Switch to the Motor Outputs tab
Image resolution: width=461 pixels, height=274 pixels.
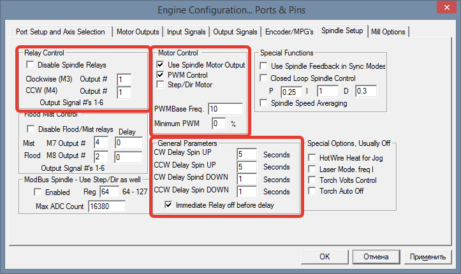pos(138,31)
